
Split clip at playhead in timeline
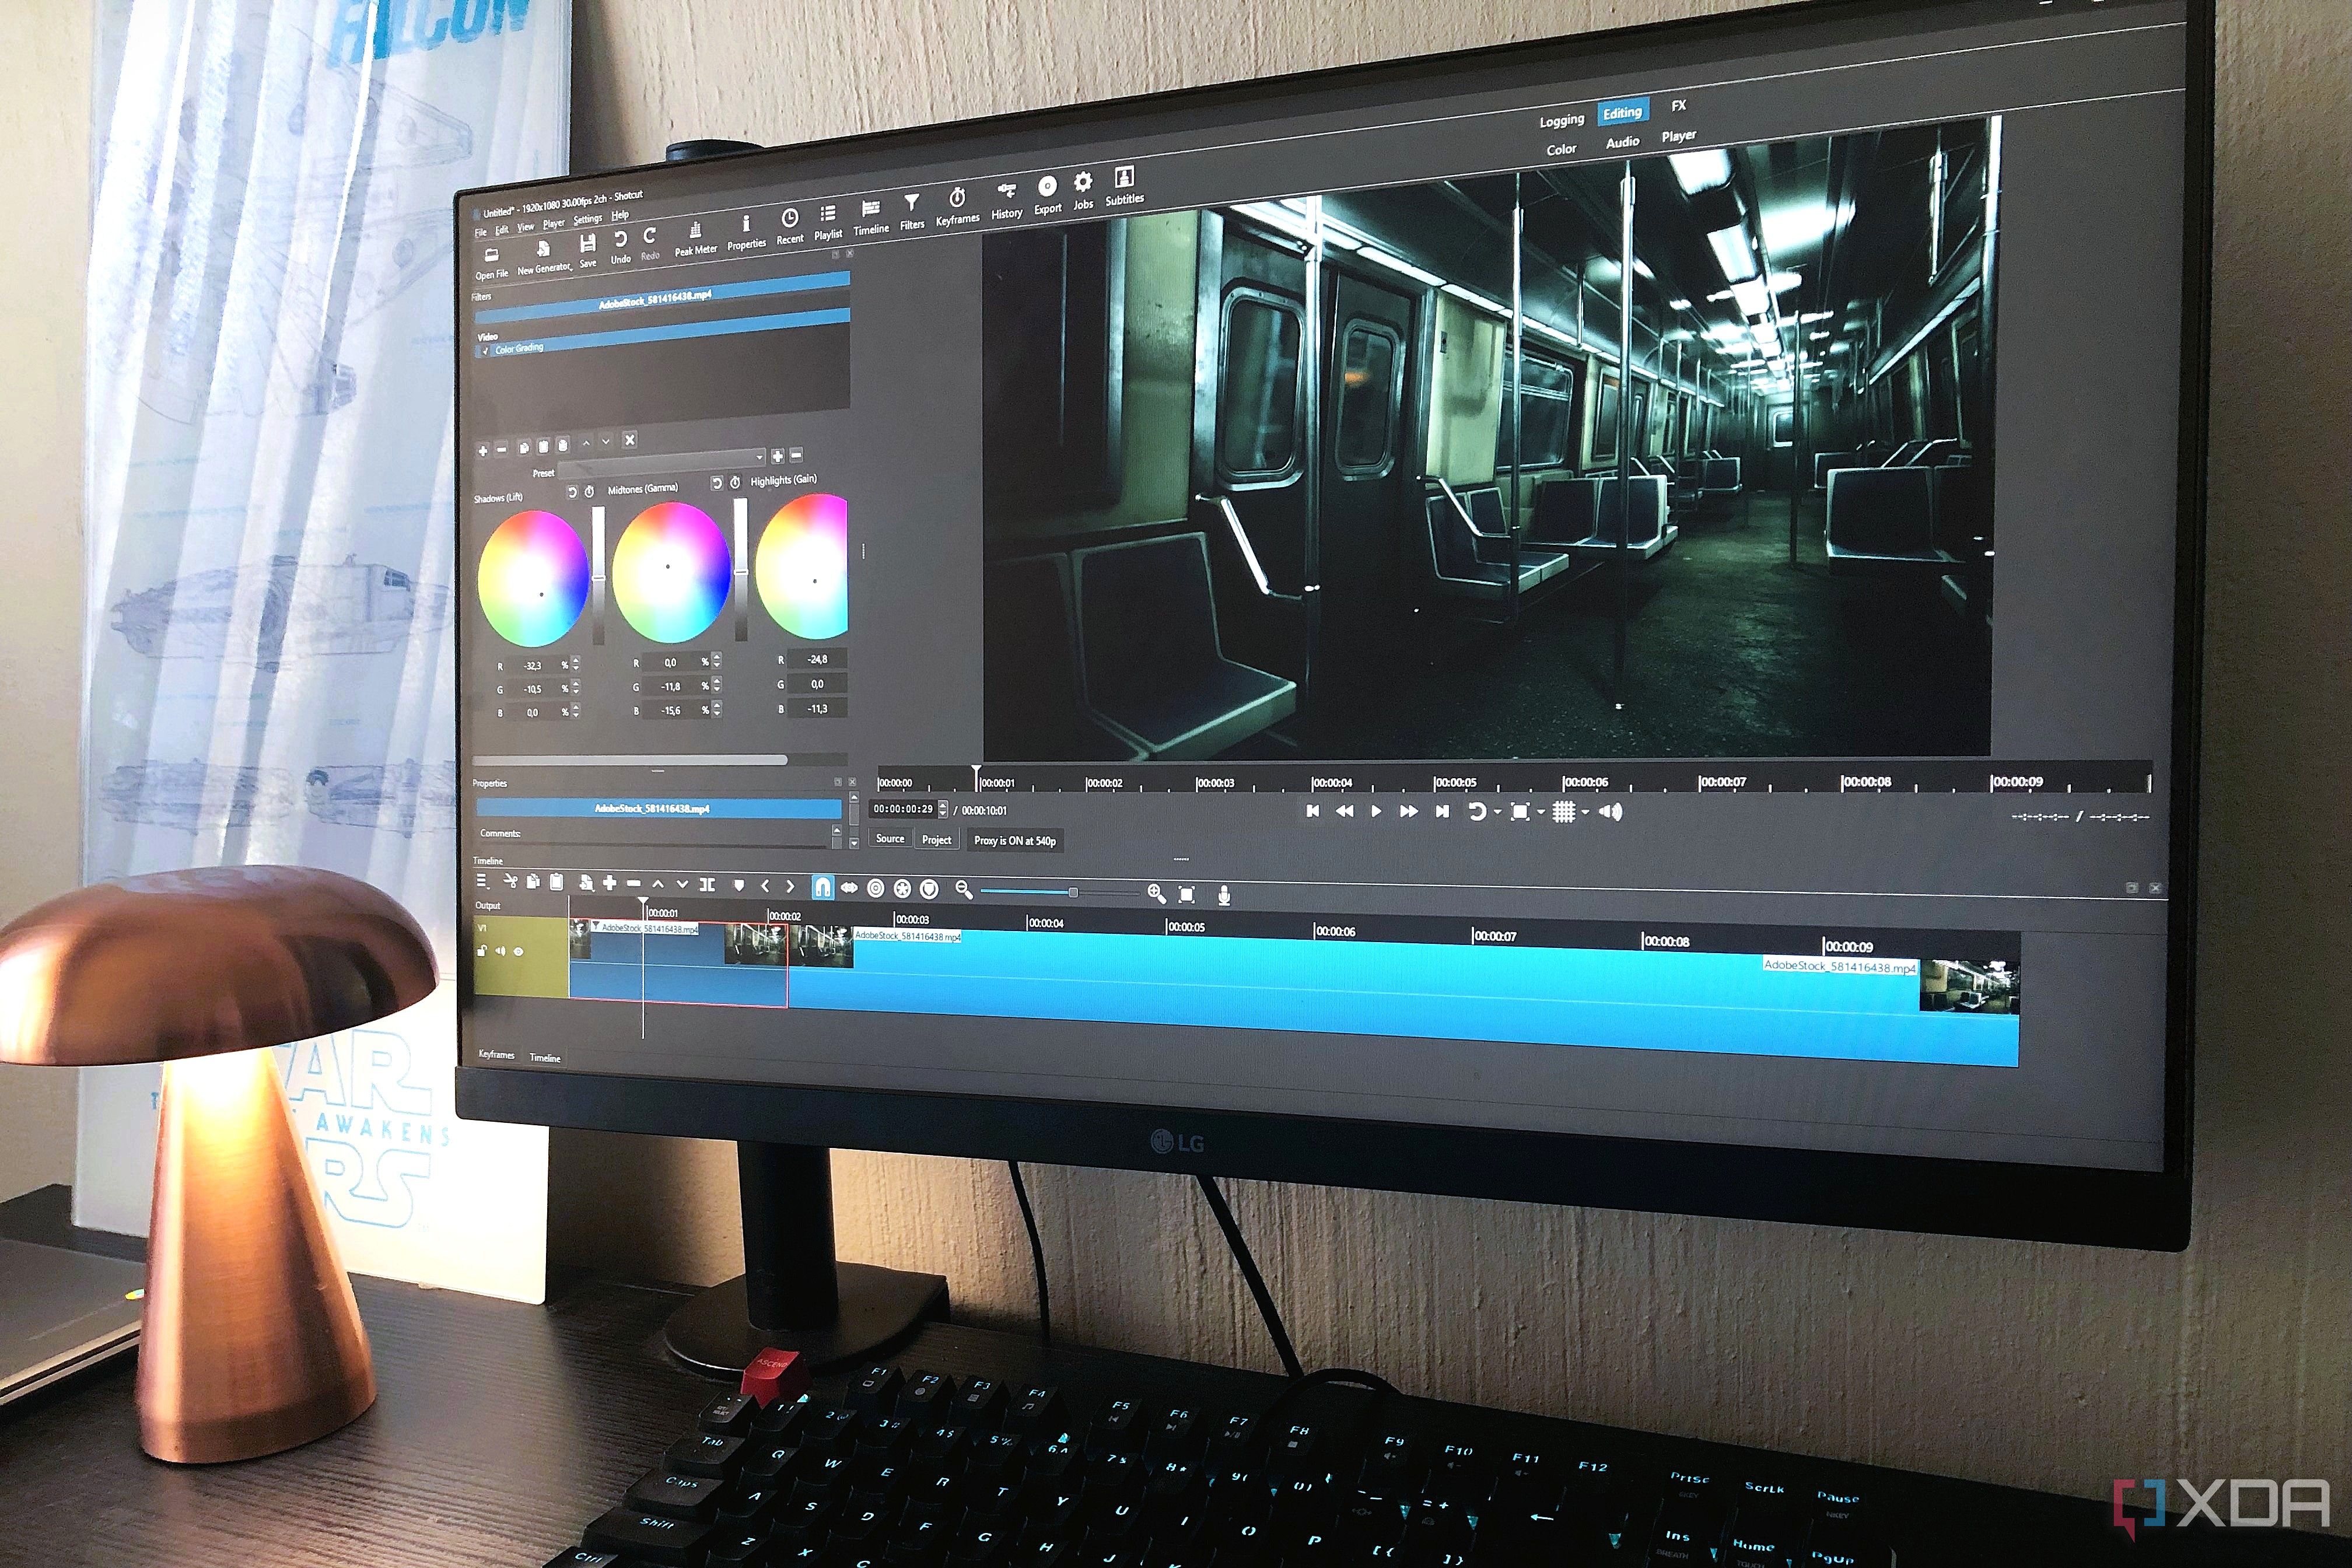point(707,884)
